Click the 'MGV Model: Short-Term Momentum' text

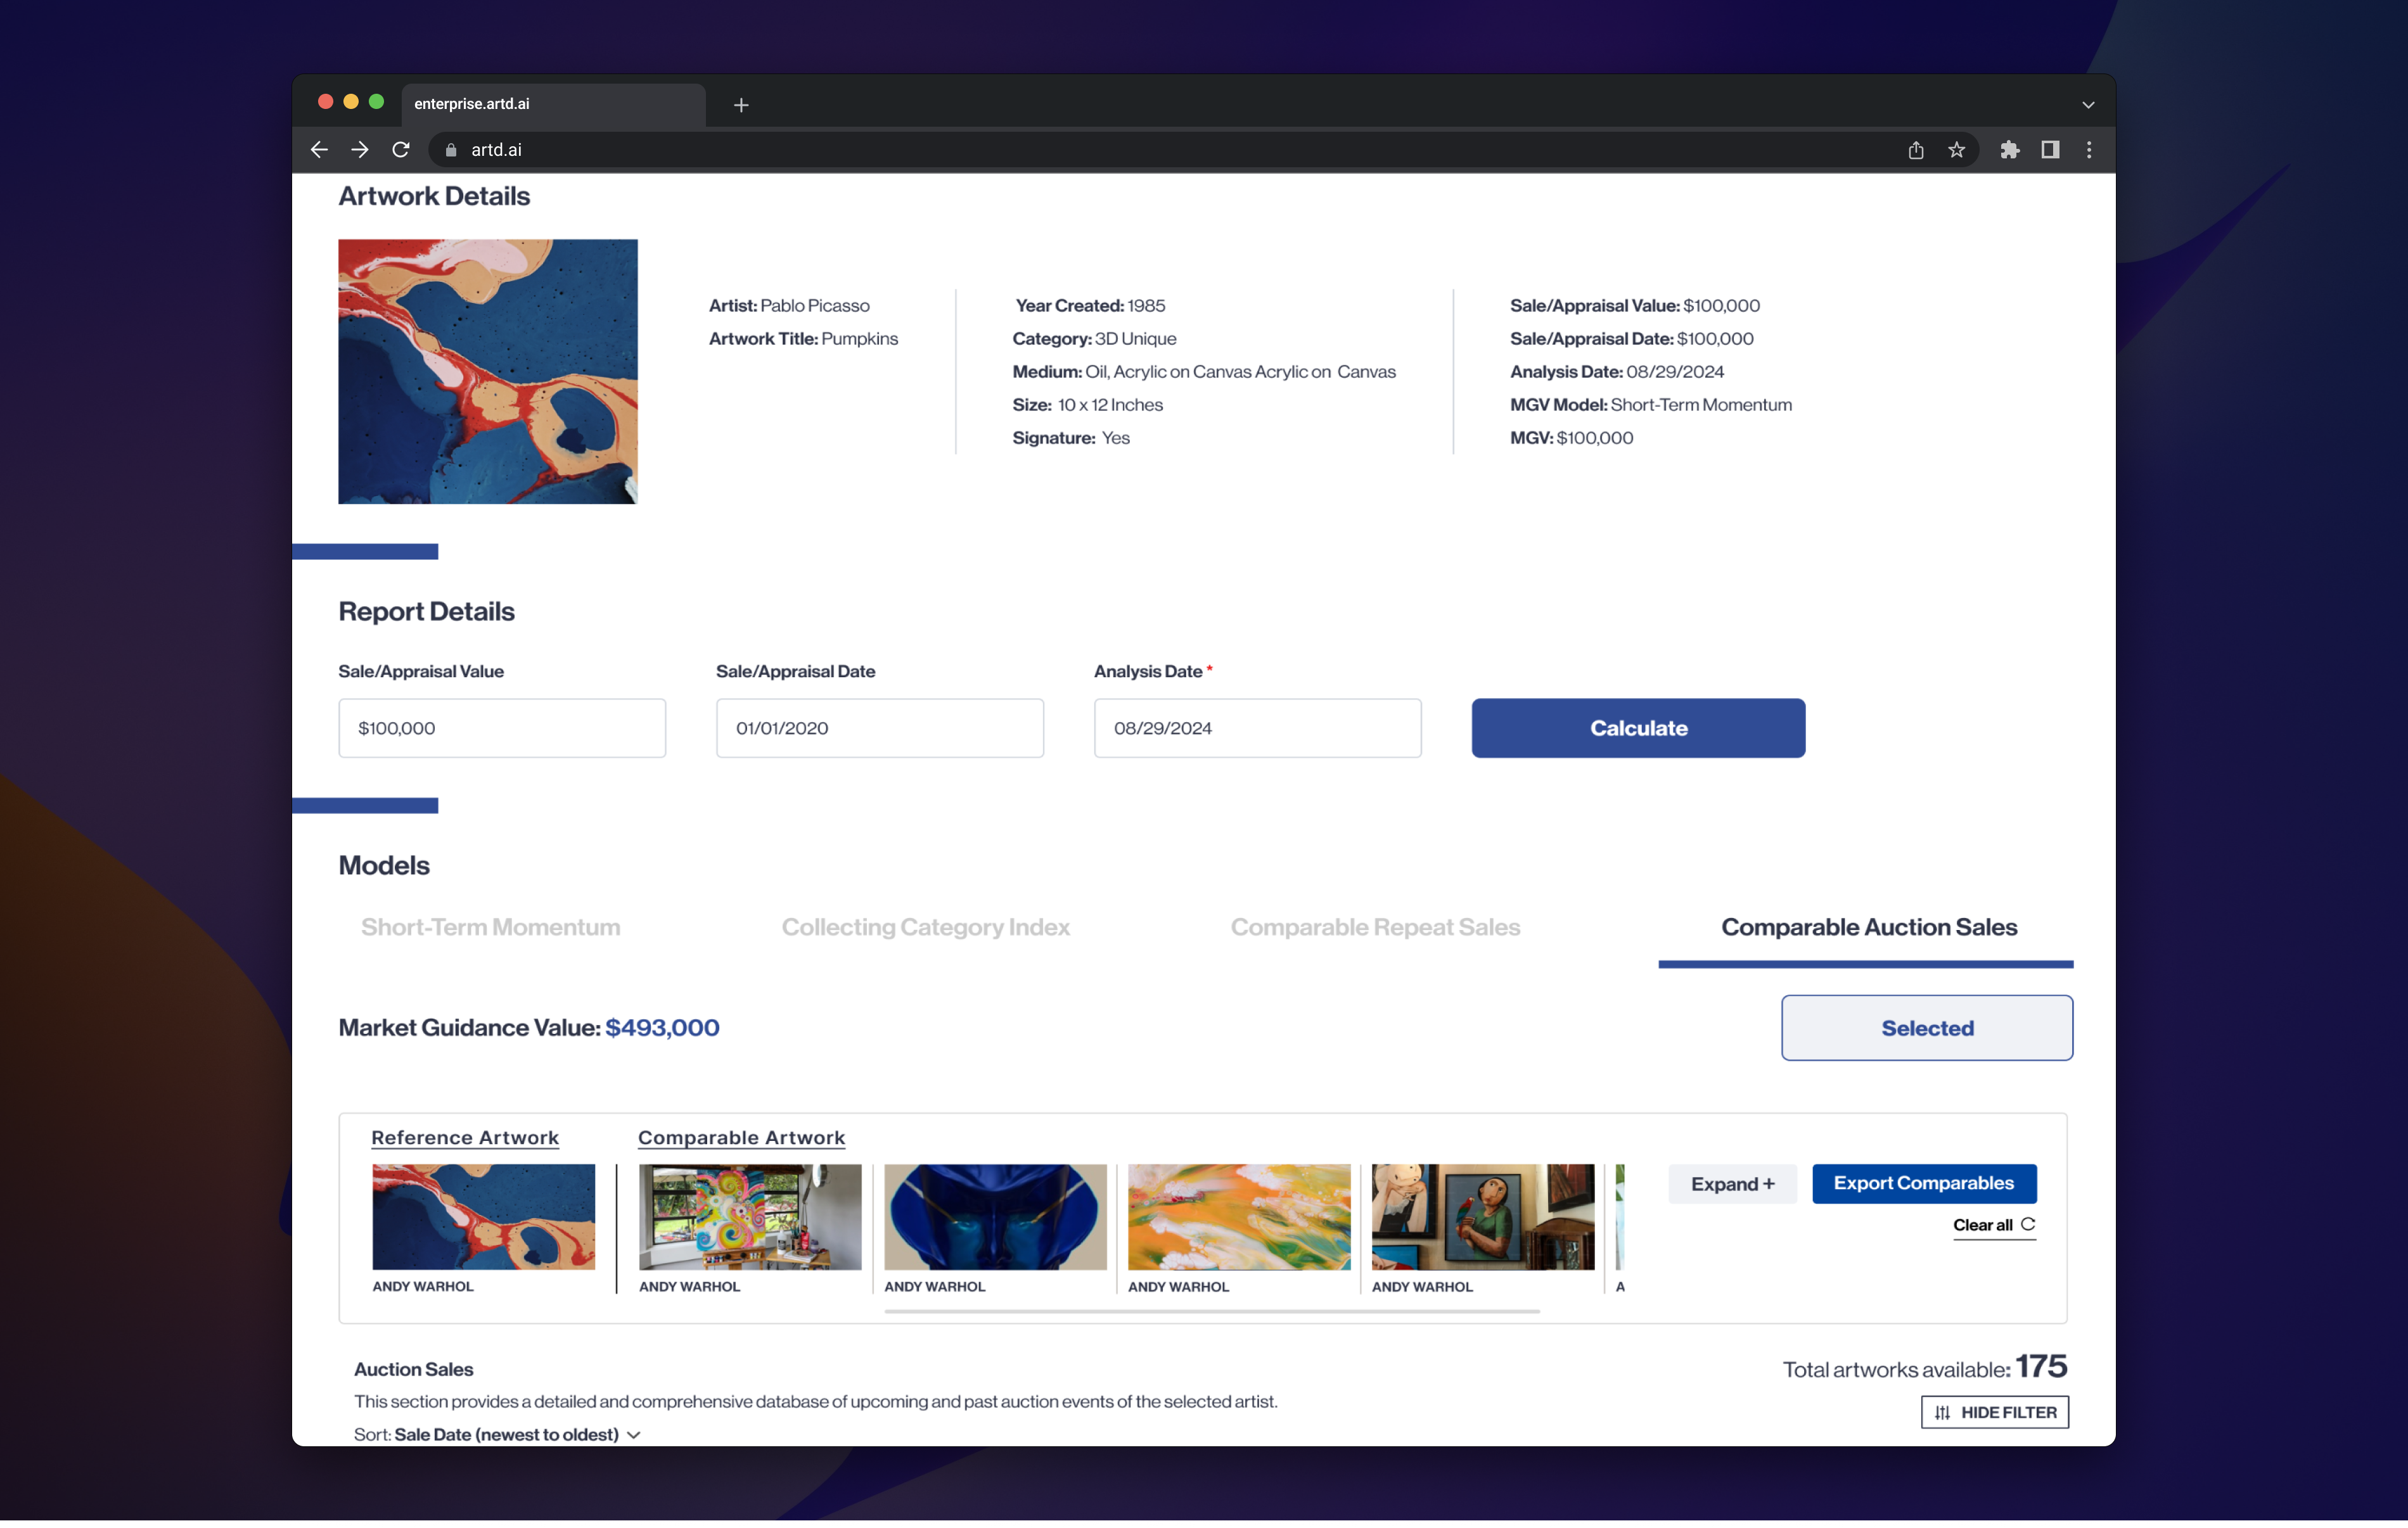(1650, 404)
